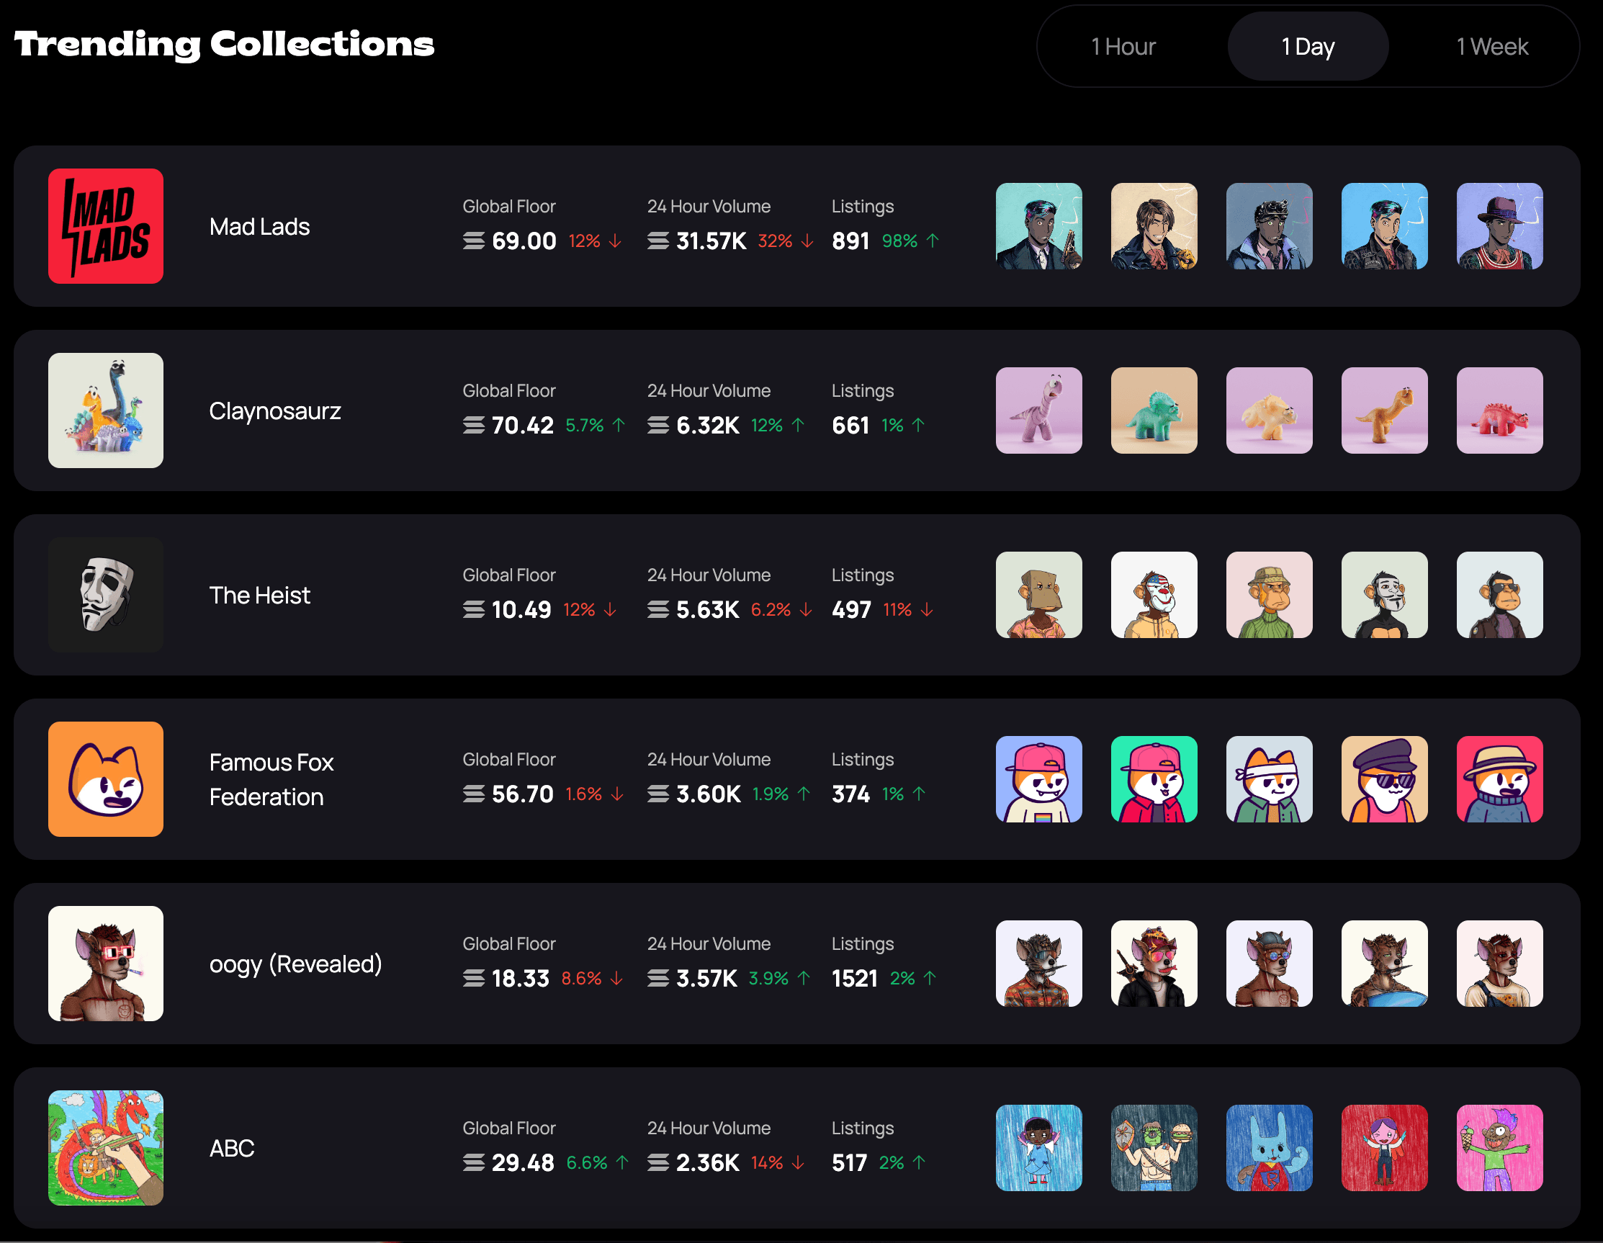This screenshot has height=1243, width=1603.
Task: Click the Claynosaurz collection logo
Action: 106,410
